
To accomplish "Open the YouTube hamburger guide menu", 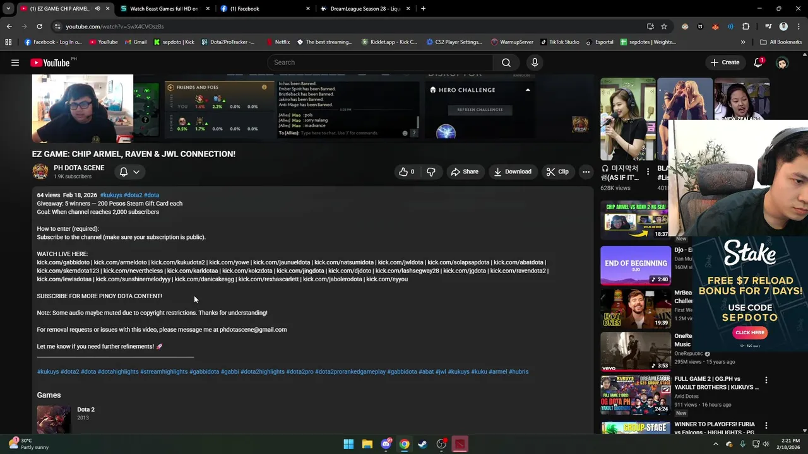I will click(15, 62).
